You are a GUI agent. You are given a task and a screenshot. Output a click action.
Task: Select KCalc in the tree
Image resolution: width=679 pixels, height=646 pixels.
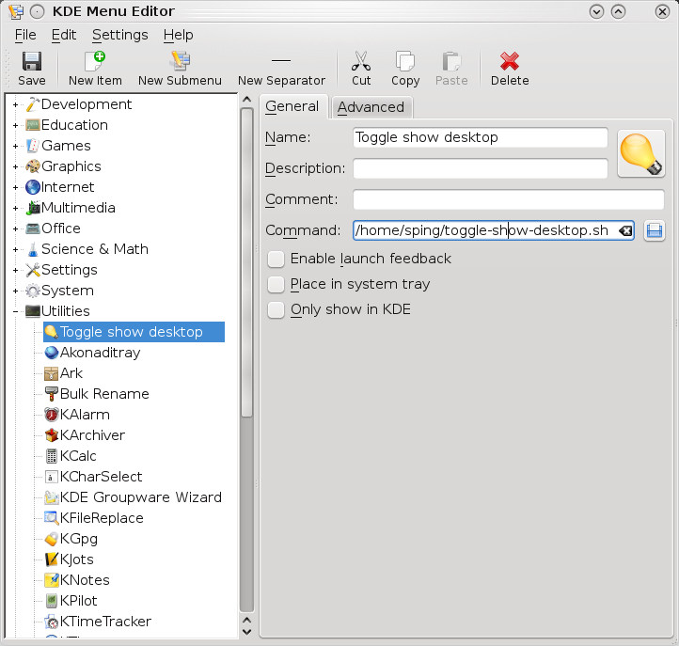click(x=78, y=456)
